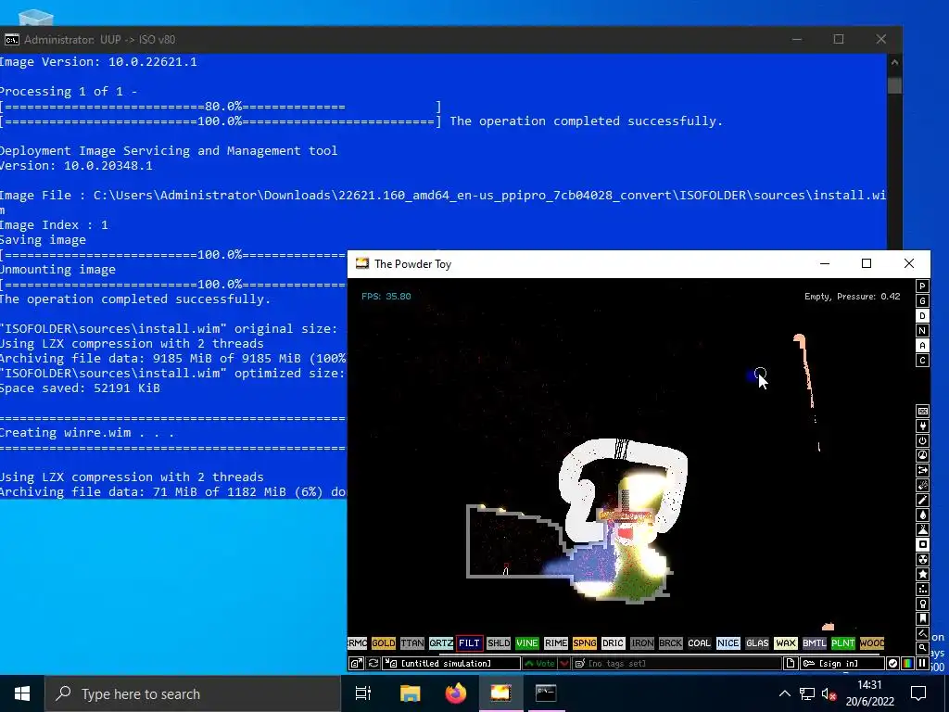Toggle the G gravity grid option

922,301
